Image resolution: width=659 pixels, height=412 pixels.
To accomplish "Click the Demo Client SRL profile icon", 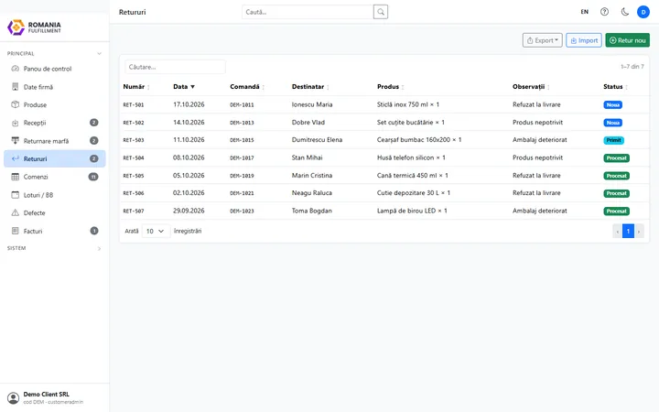I will click(x=14, y=397).
